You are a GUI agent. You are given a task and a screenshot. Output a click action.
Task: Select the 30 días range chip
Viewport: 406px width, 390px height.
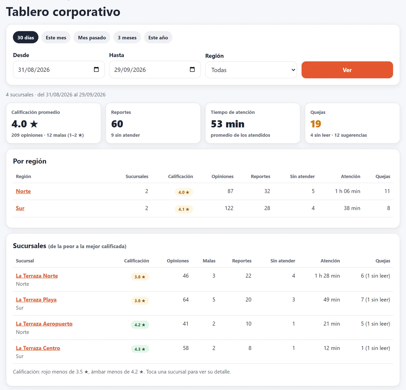point(26,37)
